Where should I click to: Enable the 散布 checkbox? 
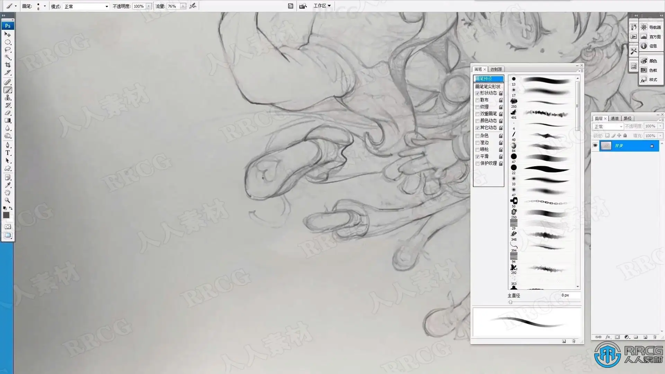pos(477,100)
